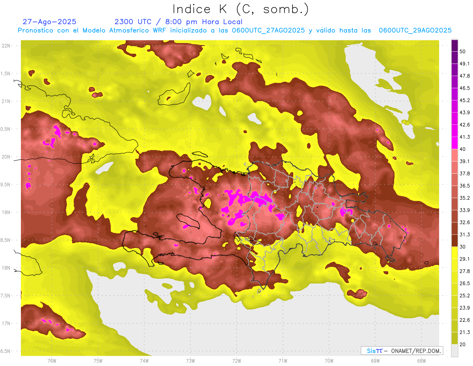Click the SisTT ONAMET/REP.DOM. watermark box
Screen dimensions: 473x366
pos(402,351)
